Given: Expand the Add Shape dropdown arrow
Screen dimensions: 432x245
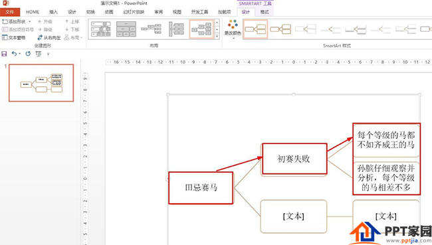Looking at the screenshot, I should pos(30,21).
